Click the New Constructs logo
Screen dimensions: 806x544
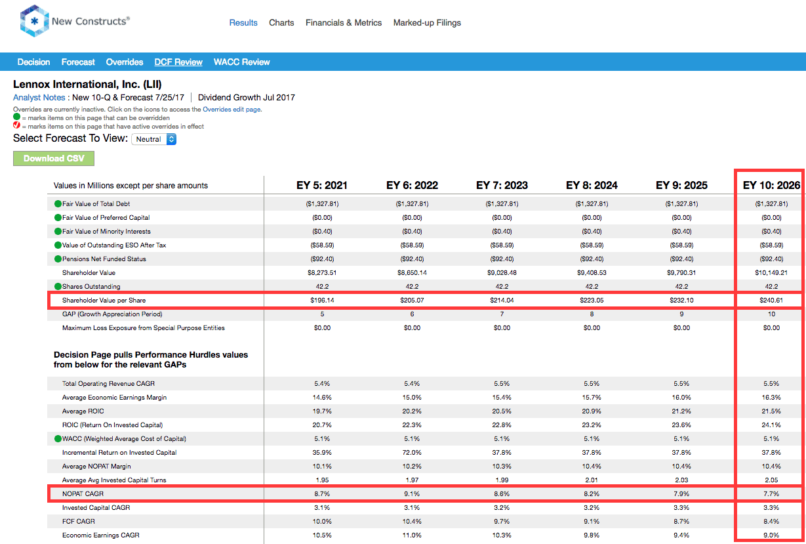[75, 22]
